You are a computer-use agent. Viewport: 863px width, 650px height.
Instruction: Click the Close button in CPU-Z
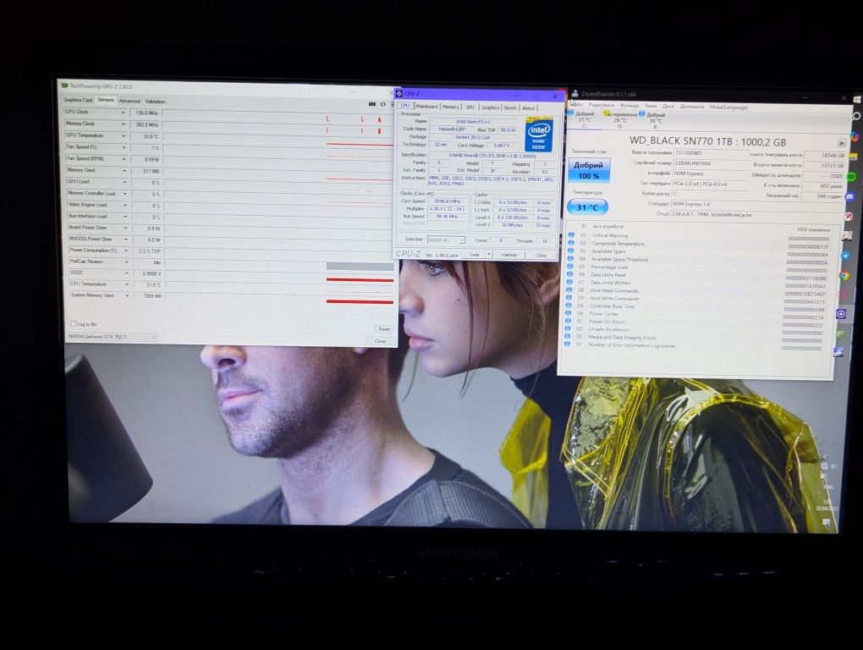coord(541,256)
